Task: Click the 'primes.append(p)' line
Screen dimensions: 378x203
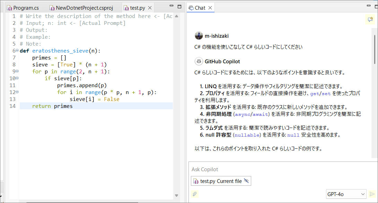Action: (x=82, y=85)
